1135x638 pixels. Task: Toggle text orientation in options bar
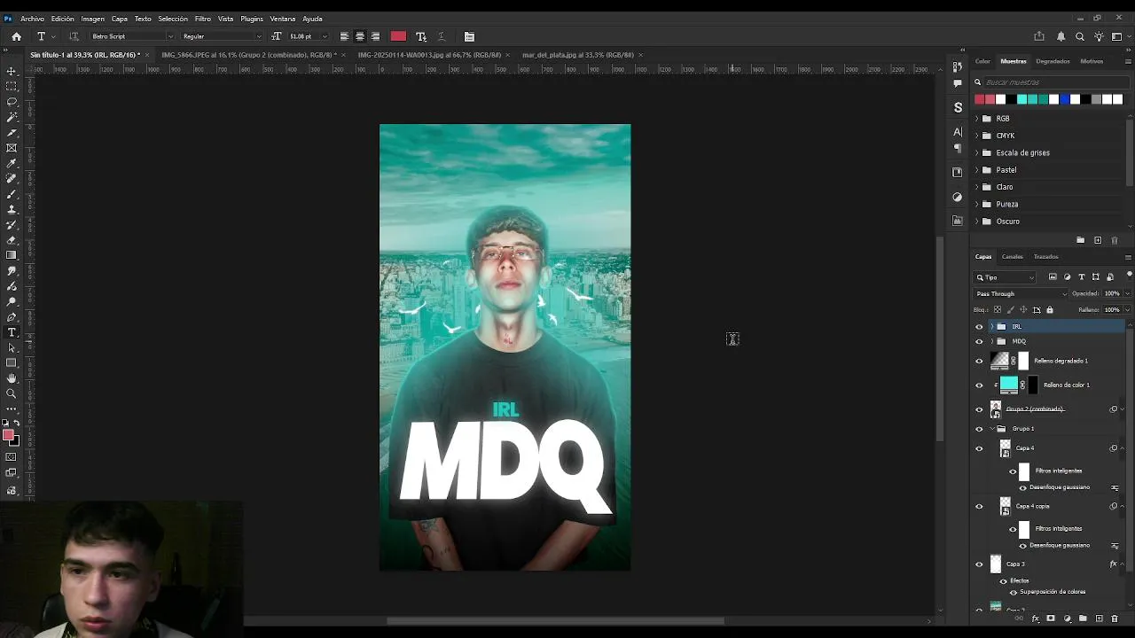74,36
